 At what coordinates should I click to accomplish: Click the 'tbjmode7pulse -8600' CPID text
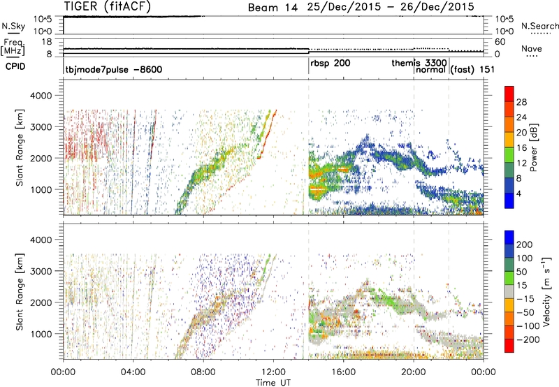coord(114,69)
